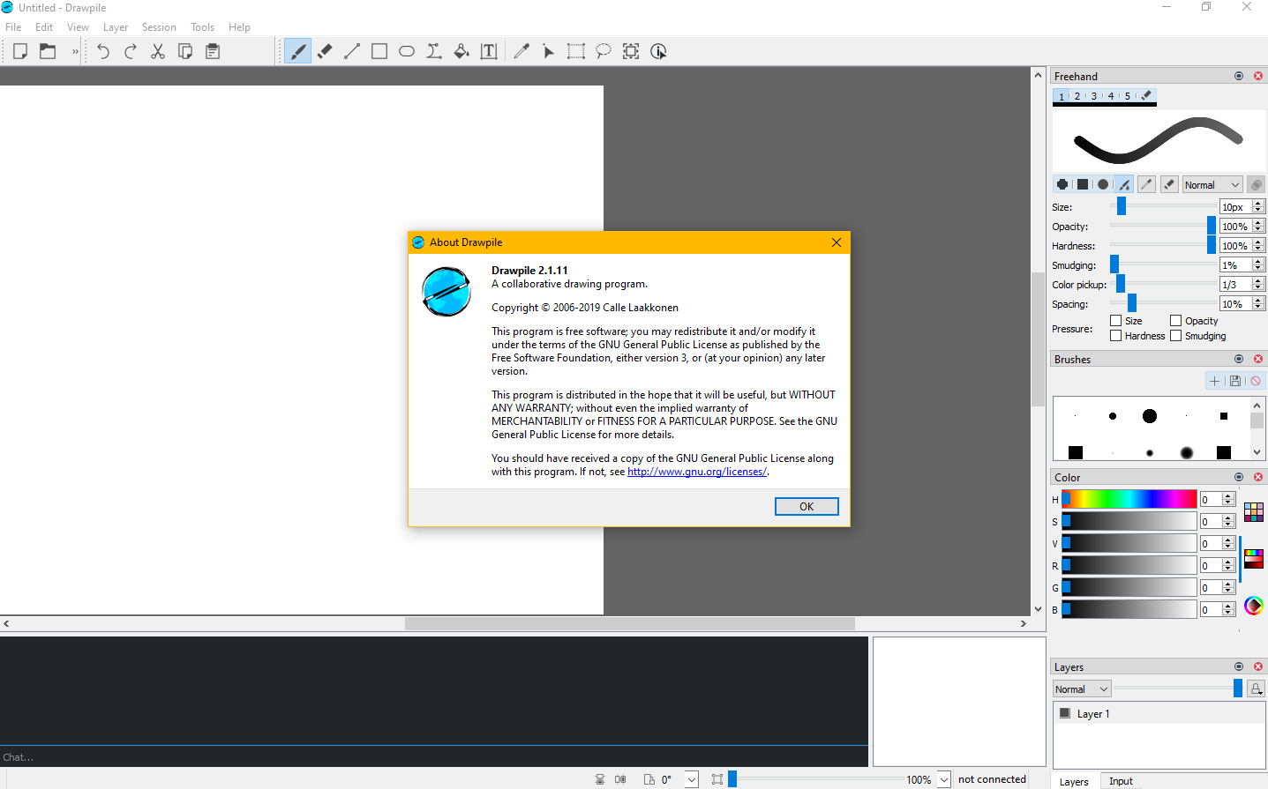Switch to the Input tab

click(x=1121, y=781)
